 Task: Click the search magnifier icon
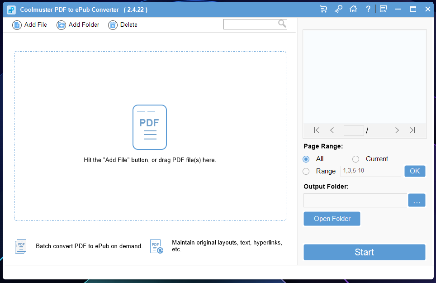pos(282,24)
